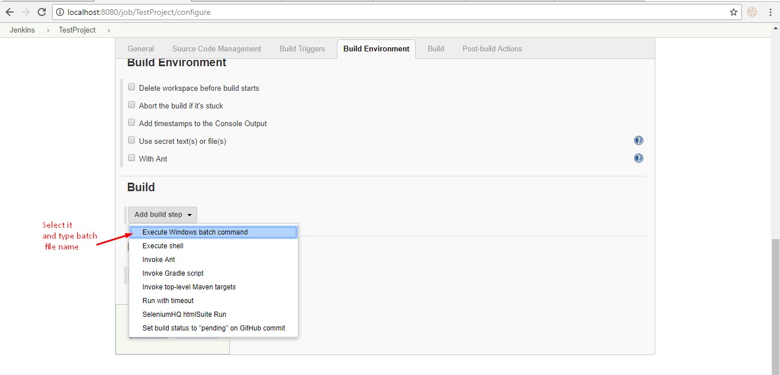
Task: Open Chrome's three-dot menu
Action: 769,11
